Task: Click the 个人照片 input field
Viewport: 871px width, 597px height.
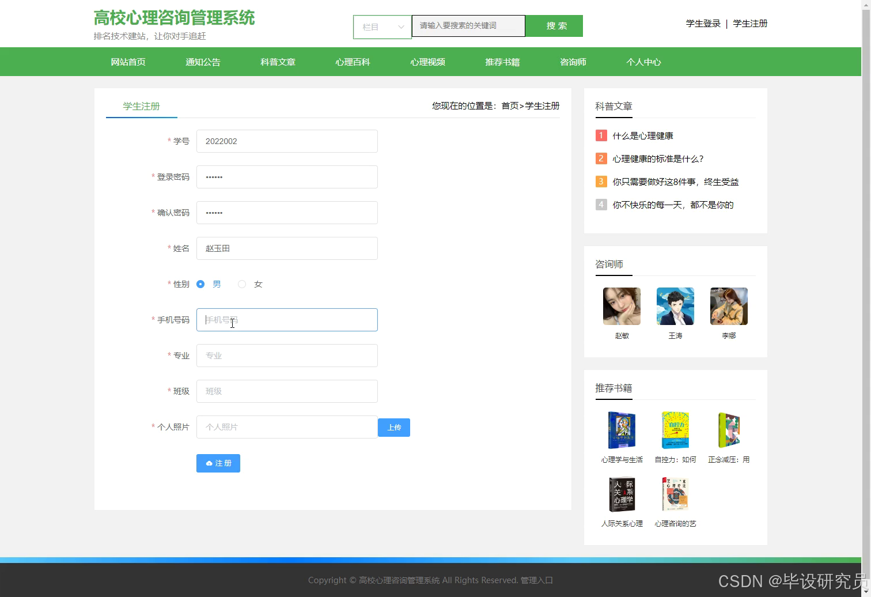Action: tap(287, 427)
